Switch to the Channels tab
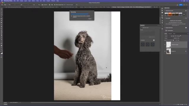 tap(170, 34)
